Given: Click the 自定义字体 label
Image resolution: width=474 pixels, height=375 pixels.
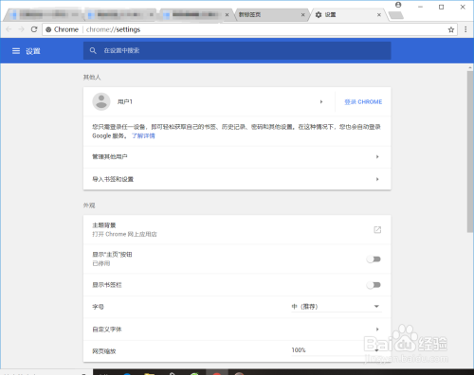Looking at the screenshot, I should click(107, 330).
